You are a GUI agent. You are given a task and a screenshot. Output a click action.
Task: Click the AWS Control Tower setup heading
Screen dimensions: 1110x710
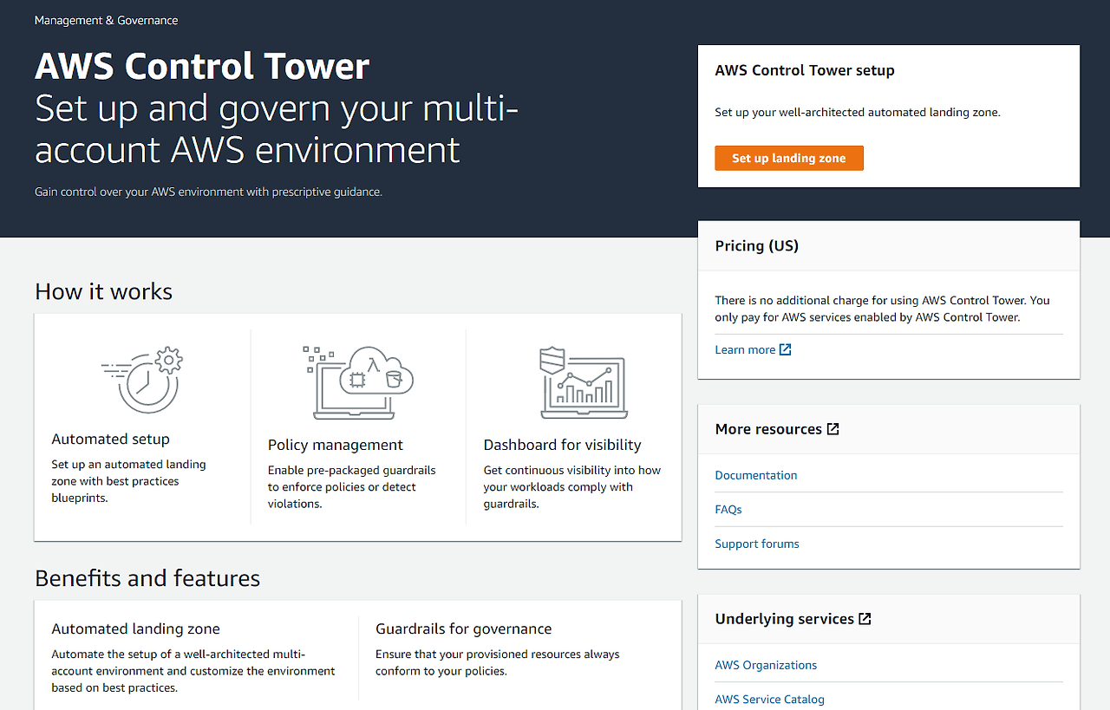coord(805,71)
